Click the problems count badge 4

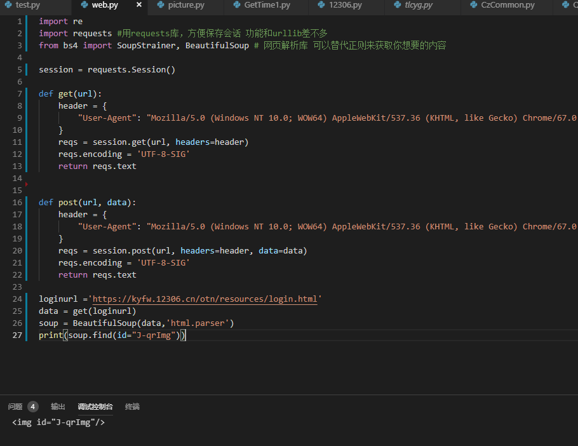33,407
